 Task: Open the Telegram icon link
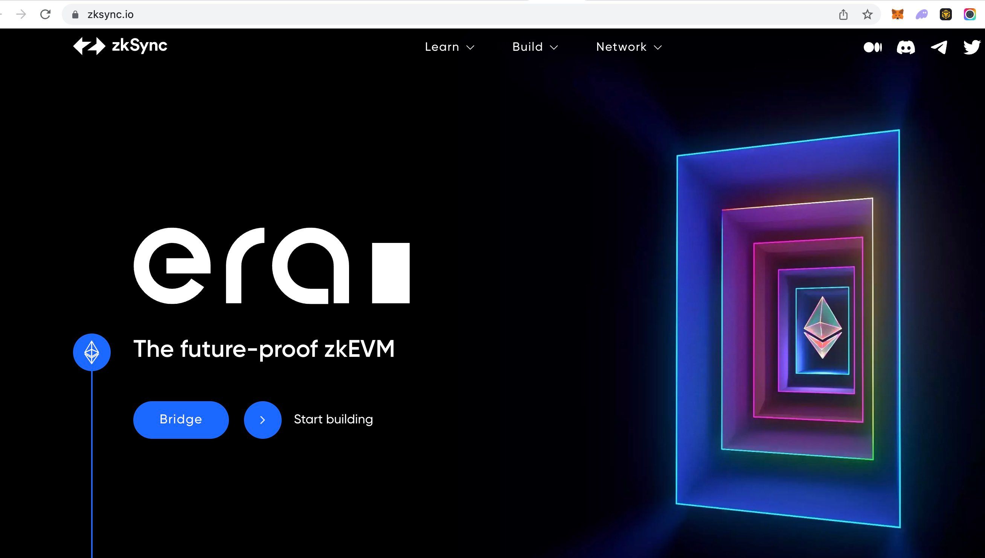point(939,47)
